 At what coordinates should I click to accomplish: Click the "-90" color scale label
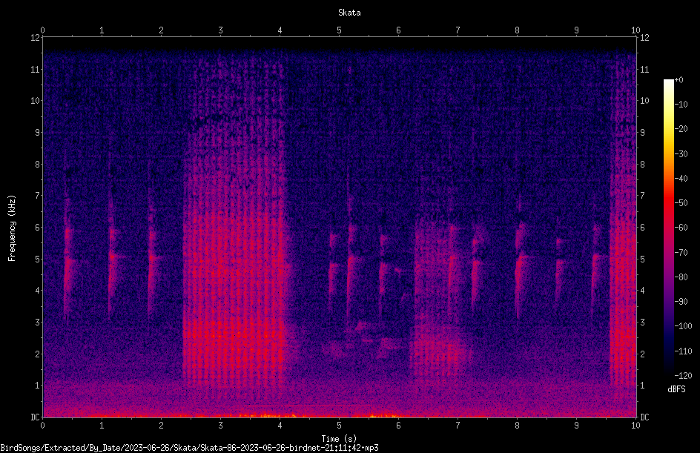[x=681, y=302]
